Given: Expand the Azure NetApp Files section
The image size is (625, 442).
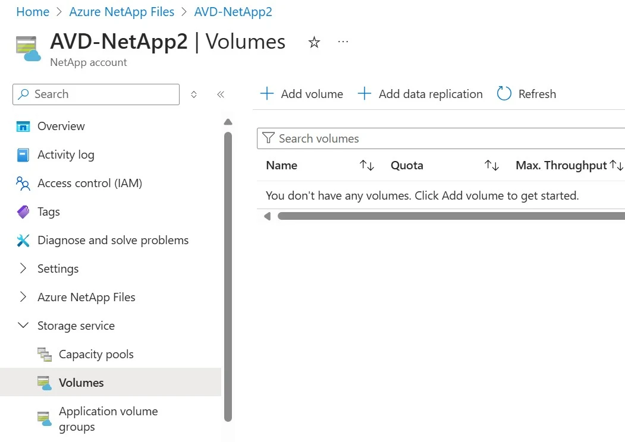Looking at the screenshot, I should [x=23, y=297].
